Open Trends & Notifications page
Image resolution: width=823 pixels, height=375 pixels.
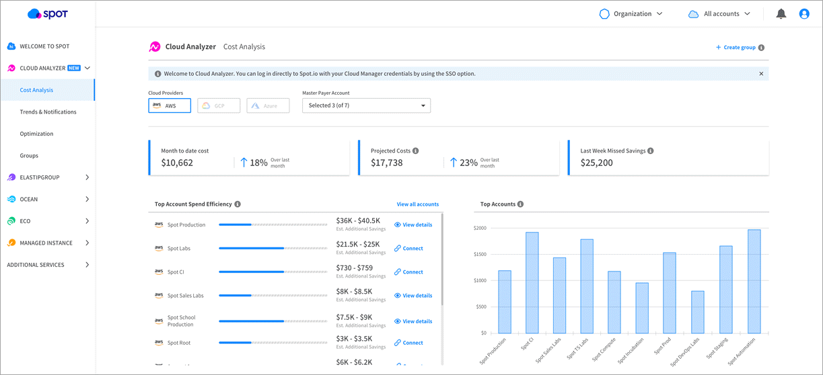(48, 112)
